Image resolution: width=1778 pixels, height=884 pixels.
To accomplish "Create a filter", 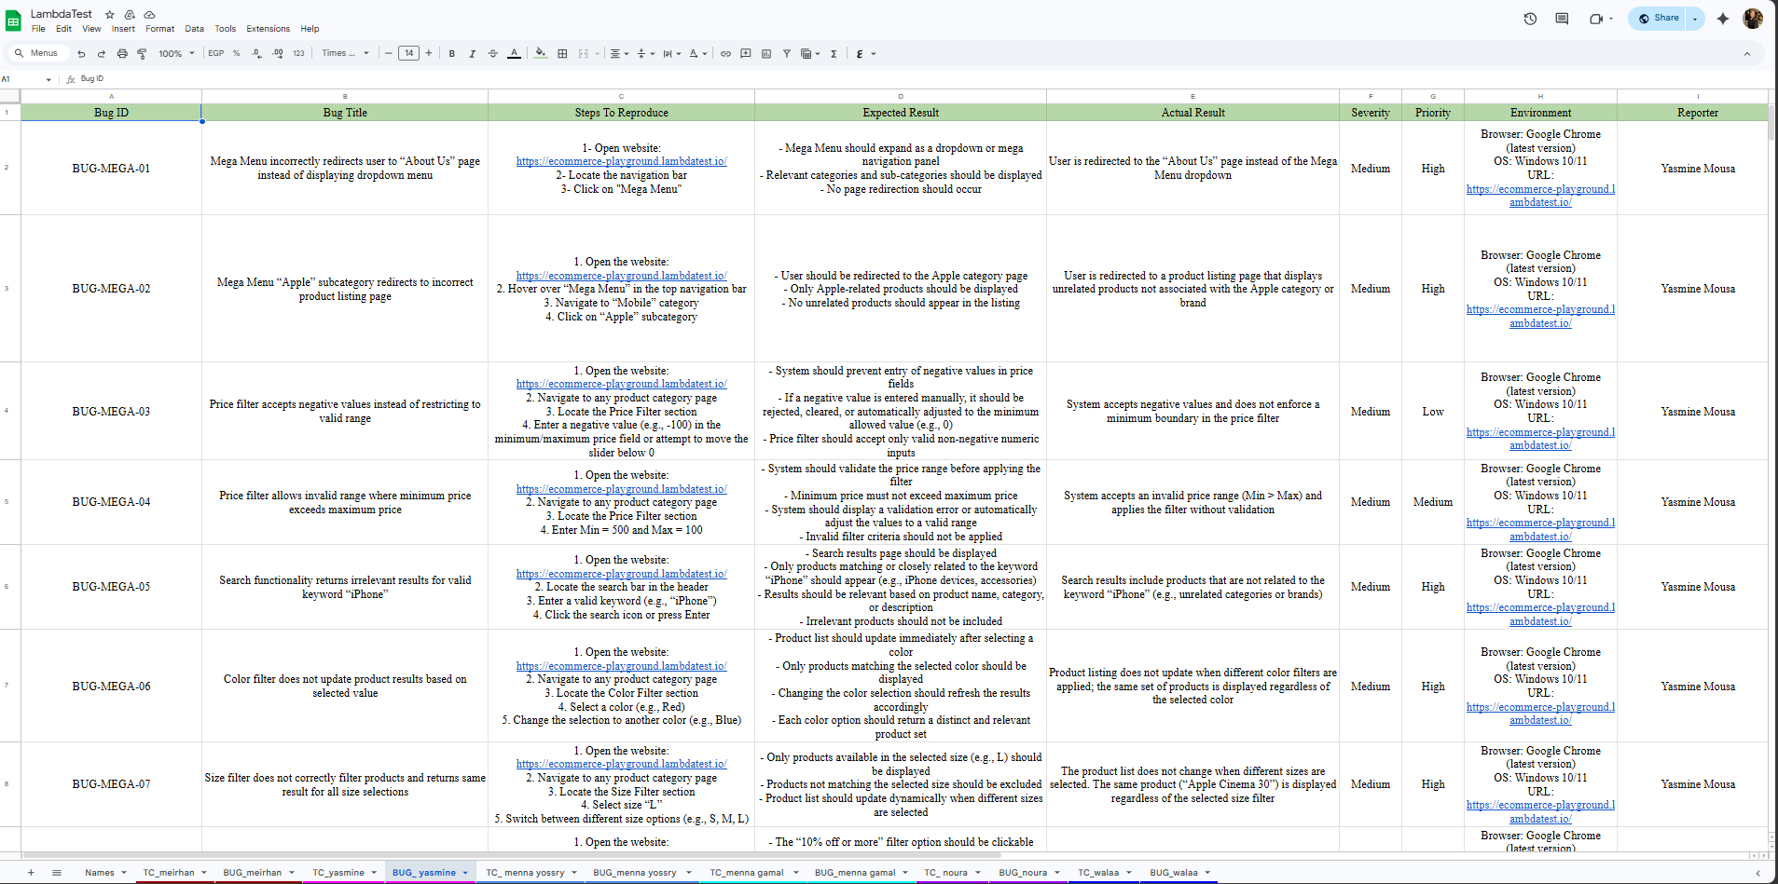I will (x=787, y=54).
